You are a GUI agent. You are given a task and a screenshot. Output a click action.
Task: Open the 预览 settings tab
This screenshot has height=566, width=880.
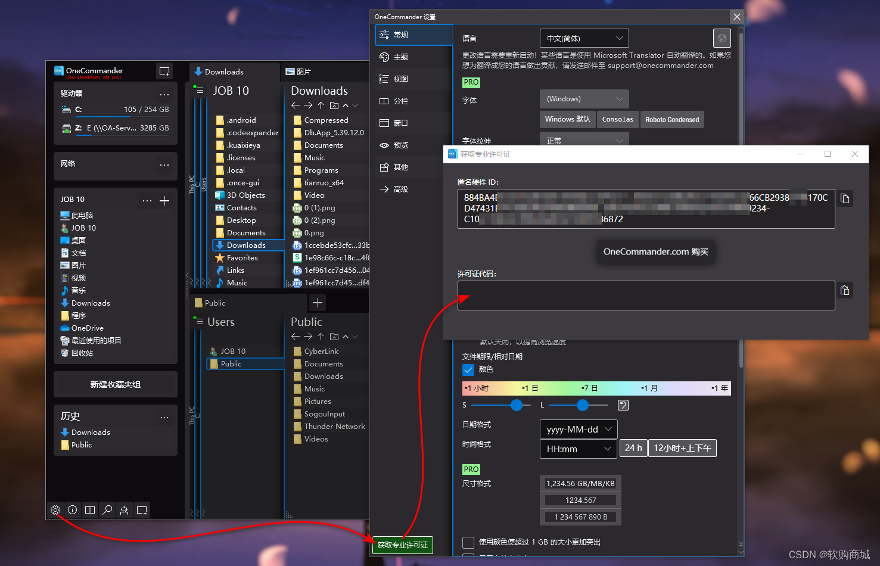(413, 145)
